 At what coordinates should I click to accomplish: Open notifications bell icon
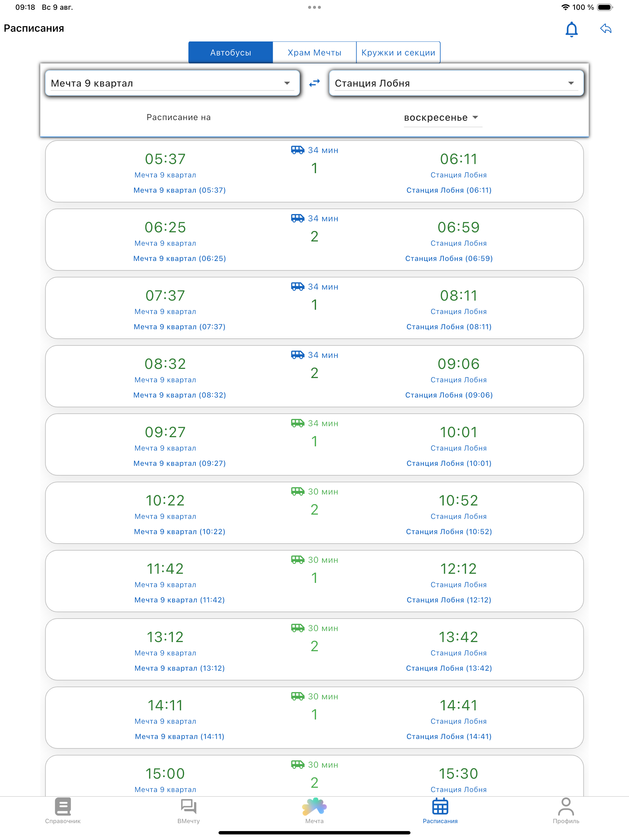[x=571, y=29]
